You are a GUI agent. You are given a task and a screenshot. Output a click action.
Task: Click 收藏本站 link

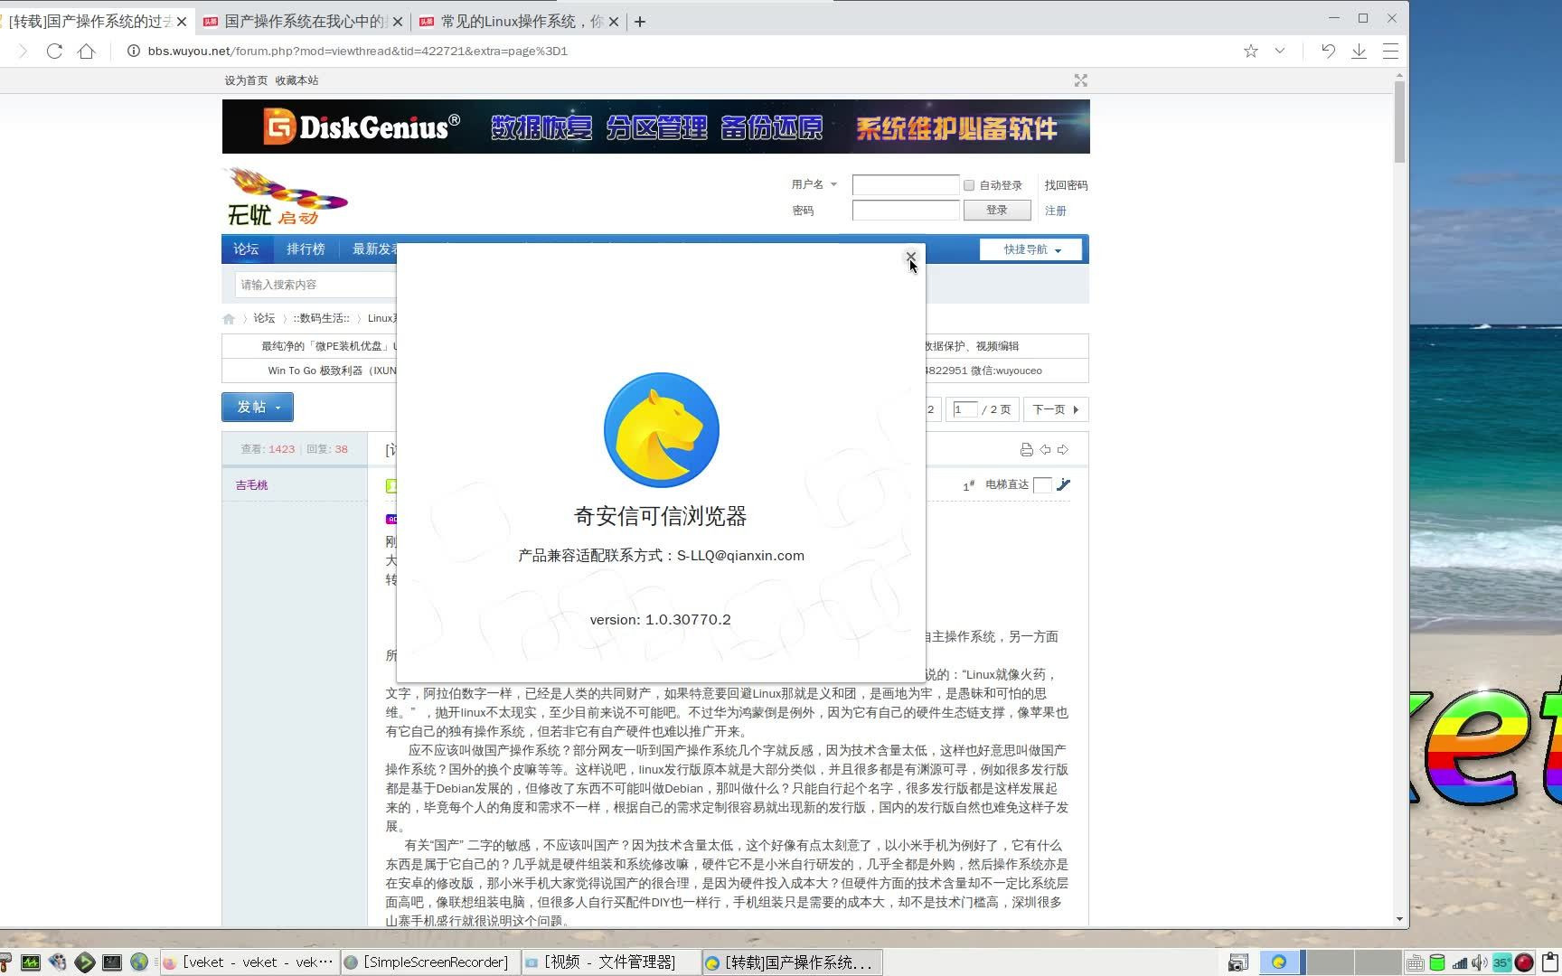coord(296,80)
